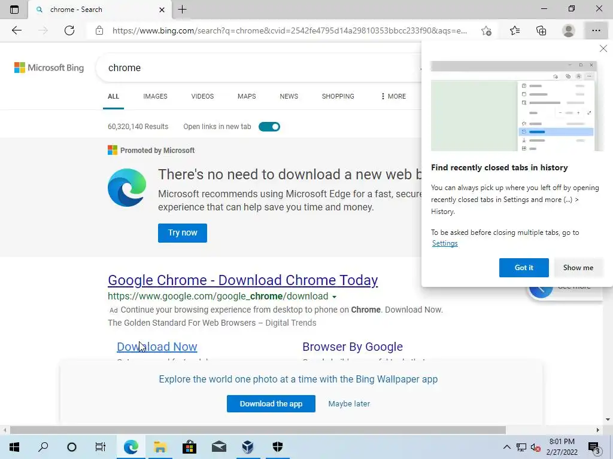Switch to the IMAGES tab
Screen dimensions: 613x459
[x=155, y=96]
